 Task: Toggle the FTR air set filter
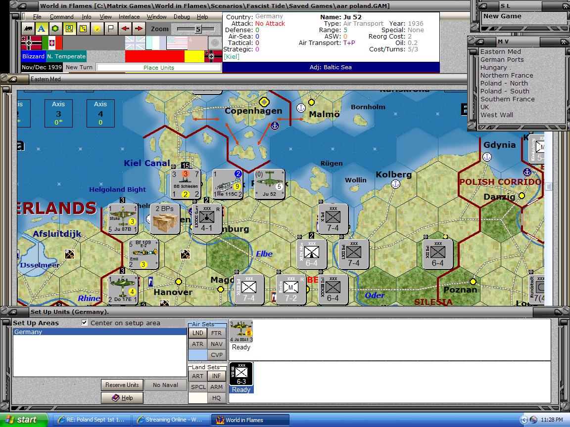coord(217,333)
